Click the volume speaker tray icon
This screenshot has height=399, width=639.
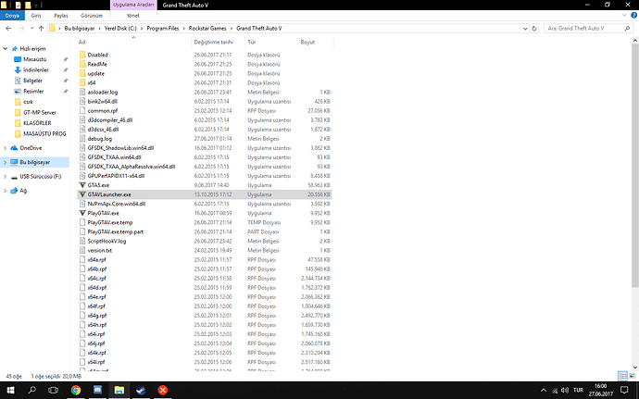click(x=565, y=391)
